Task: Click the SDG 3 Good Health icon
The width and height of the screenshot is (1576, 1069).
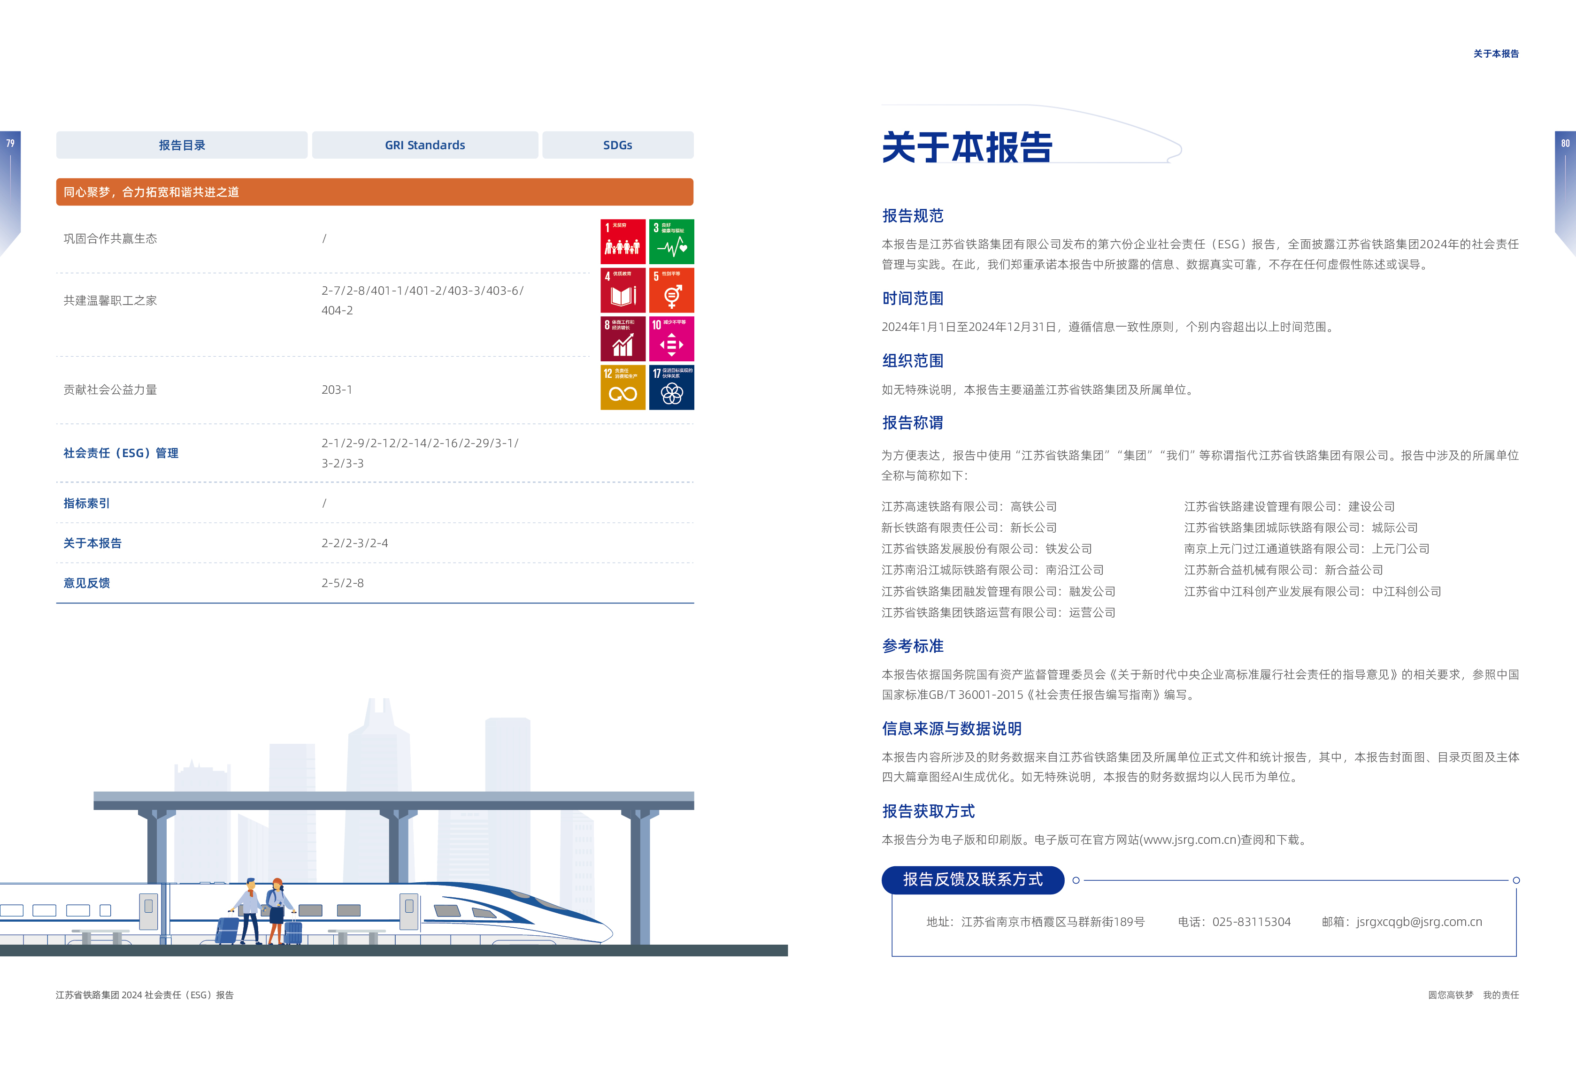Action: [671, 241]
